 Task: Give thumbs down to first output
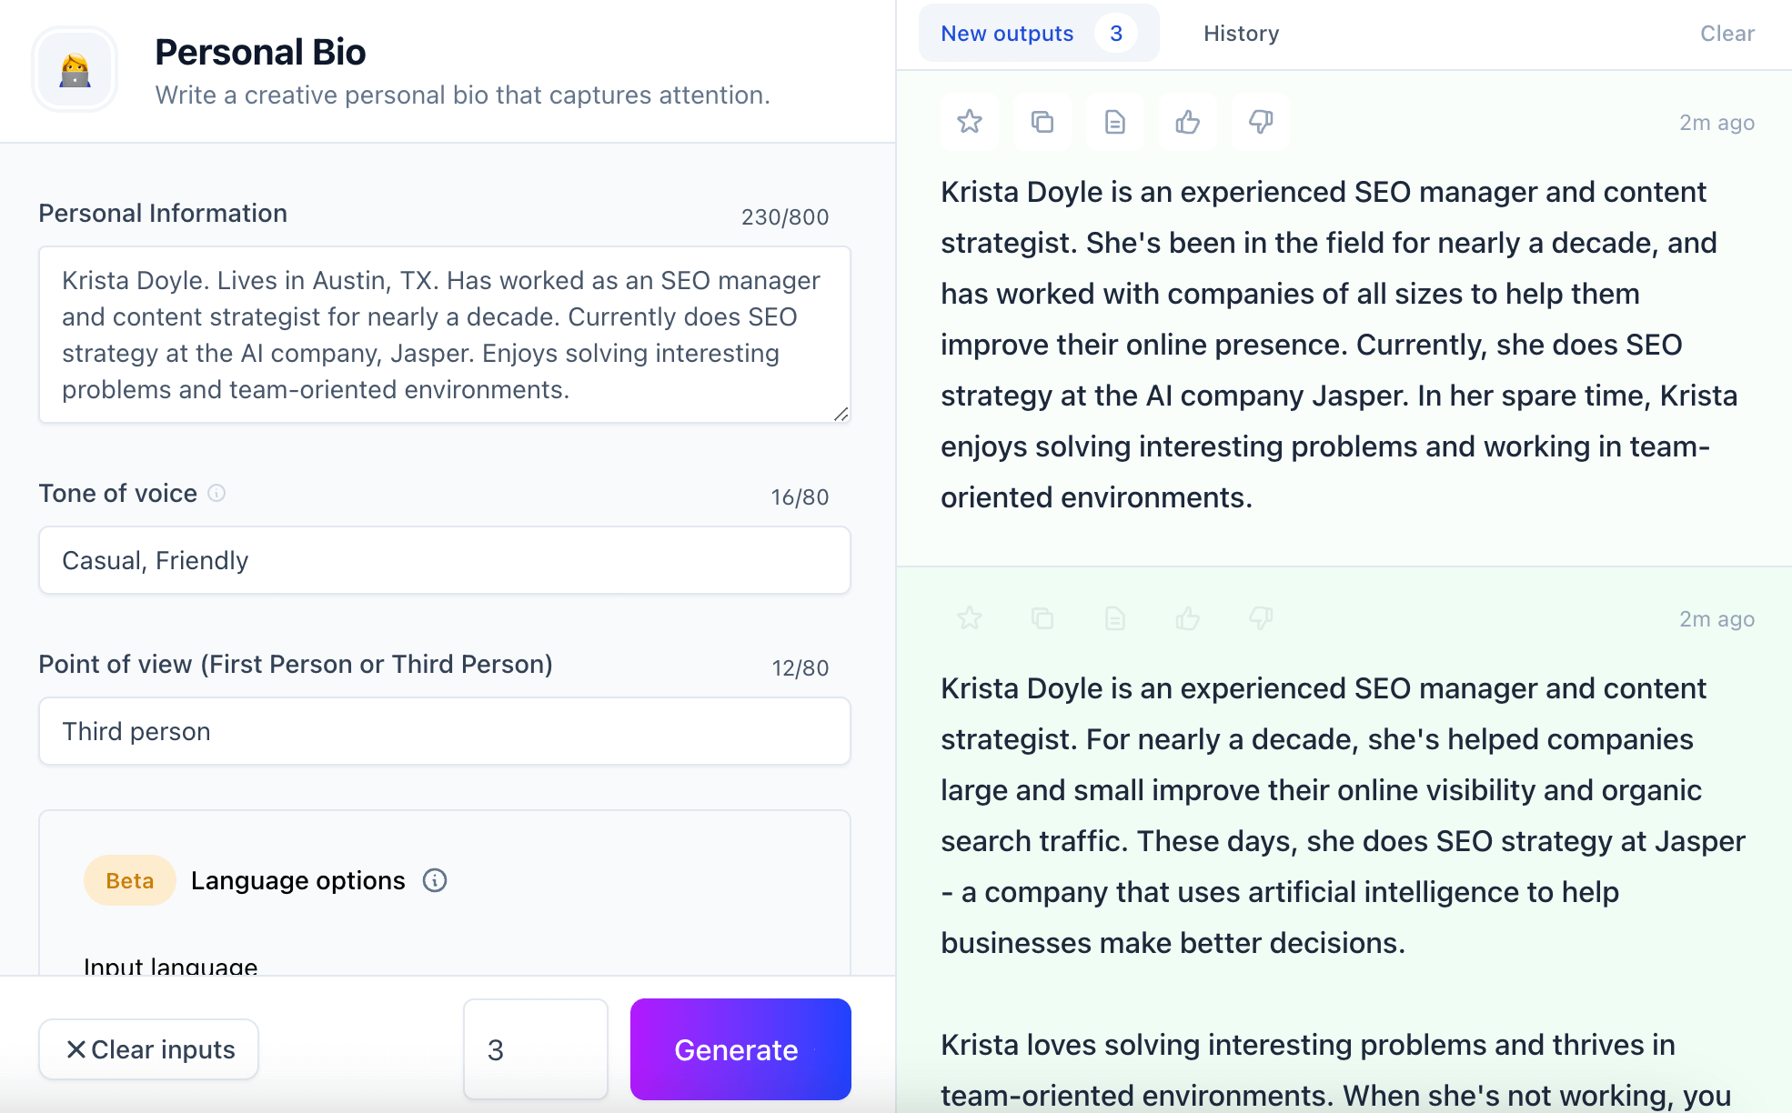coord(1261,122)
